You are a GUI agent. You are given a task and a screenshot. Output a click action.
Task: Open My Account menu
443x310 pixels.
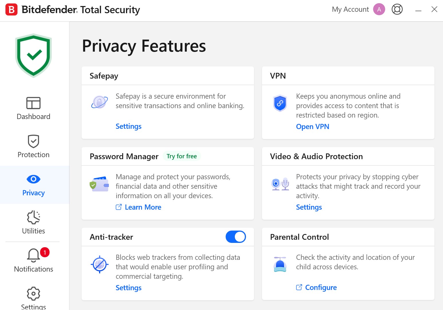pyautogui.click(x=350, y=9)
